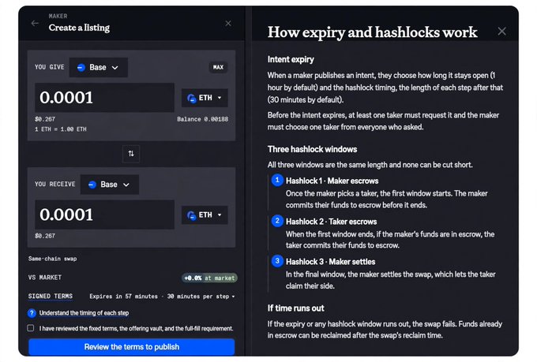The width and height of the screenshot is (537, 362).
Task: Click the Hashlock 2 · Taker escrows title
Action: 331,222
